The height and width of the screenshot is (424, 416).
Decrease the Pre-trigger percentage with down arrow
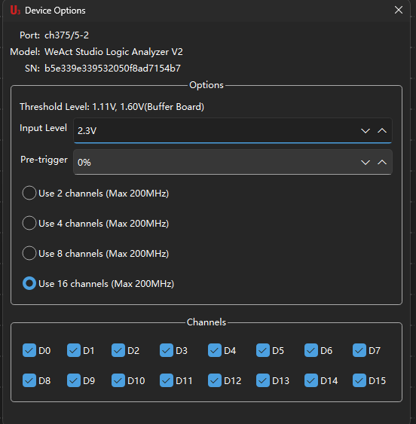pyautogui.click(x=366, y=163)
